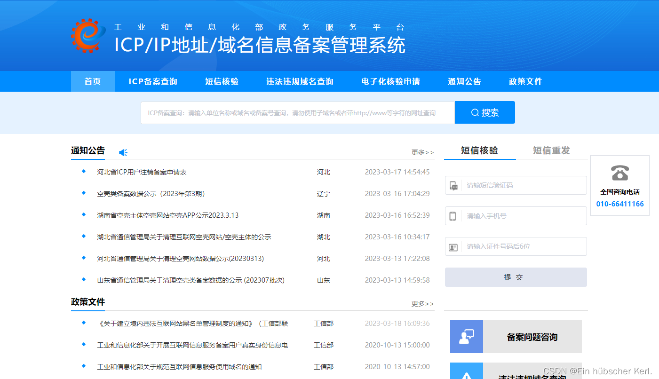
Task: Click the magnifier icon in 搜索 button
Action: 475,112
